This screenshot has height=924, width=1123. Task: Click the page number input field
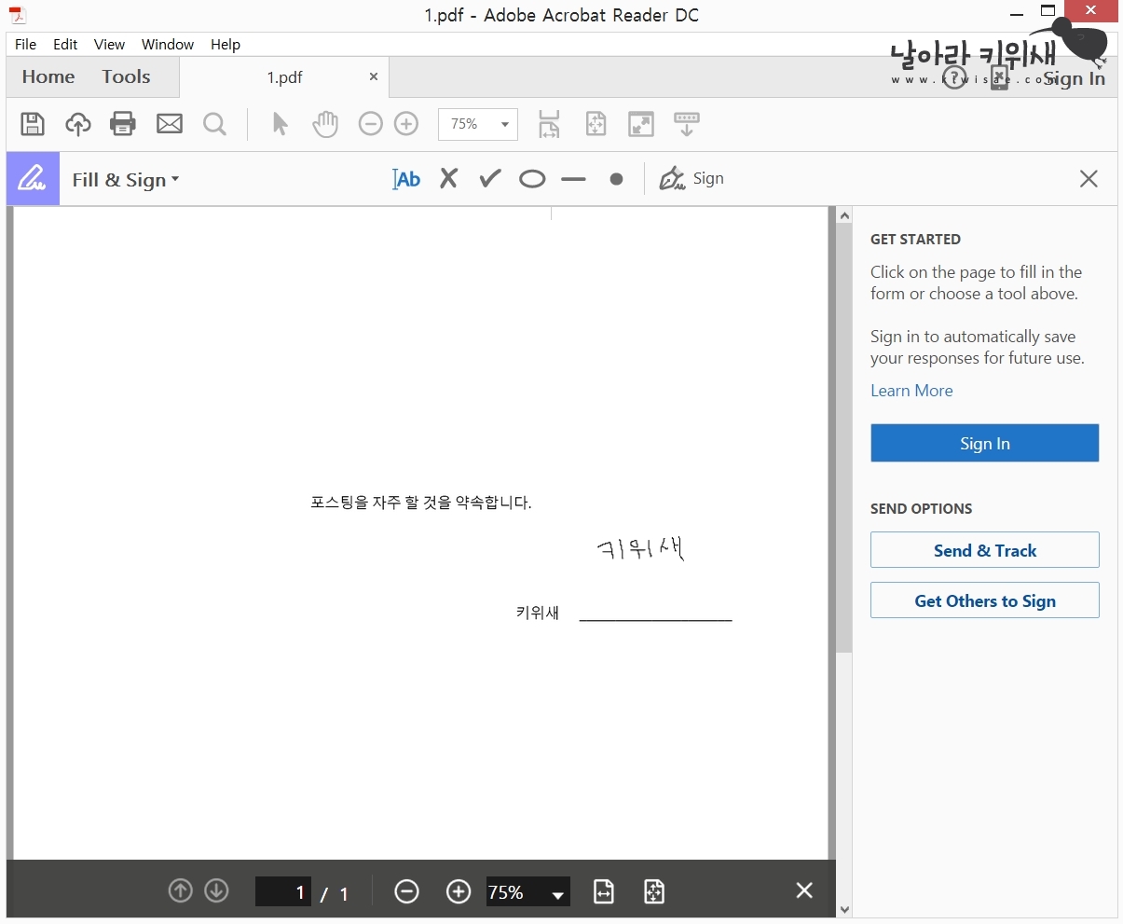[x=283, y=891]
